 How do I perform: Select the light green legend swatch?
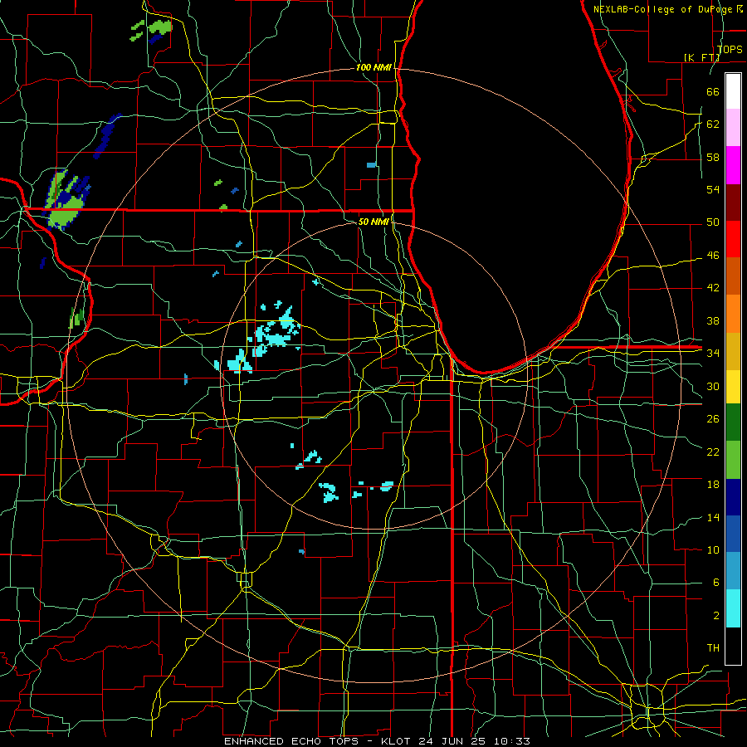[x=733, y=460]
